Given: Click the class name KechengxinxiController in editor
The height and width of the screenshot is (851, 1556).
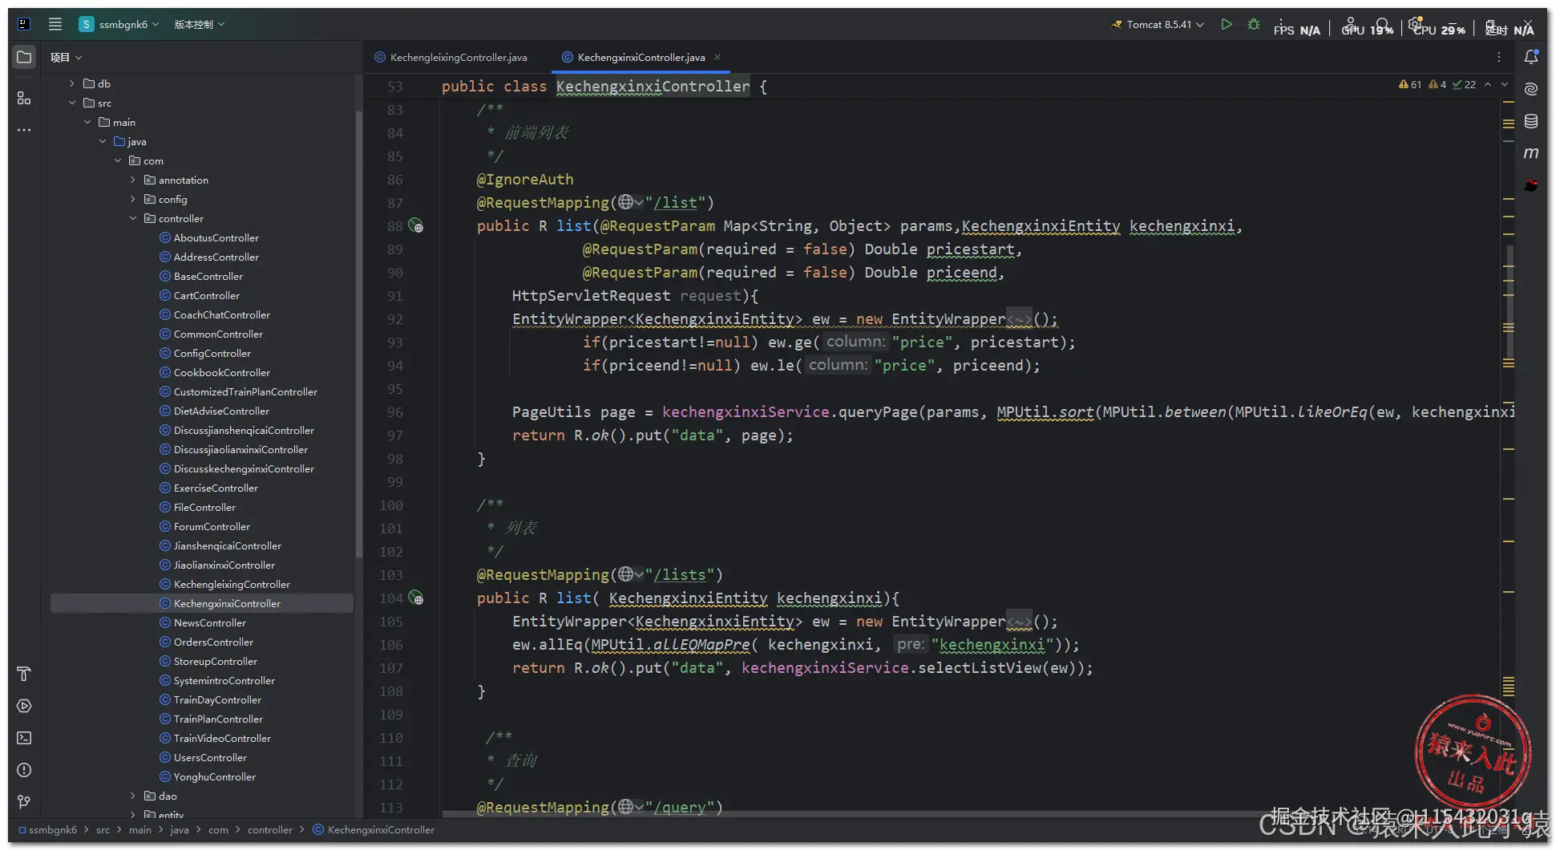Looking at the screenshot, I should [x=653, y=86].
